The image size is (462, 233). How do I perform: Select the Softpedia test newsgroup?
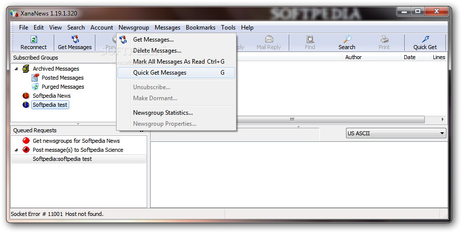click(x=50, y=105)
